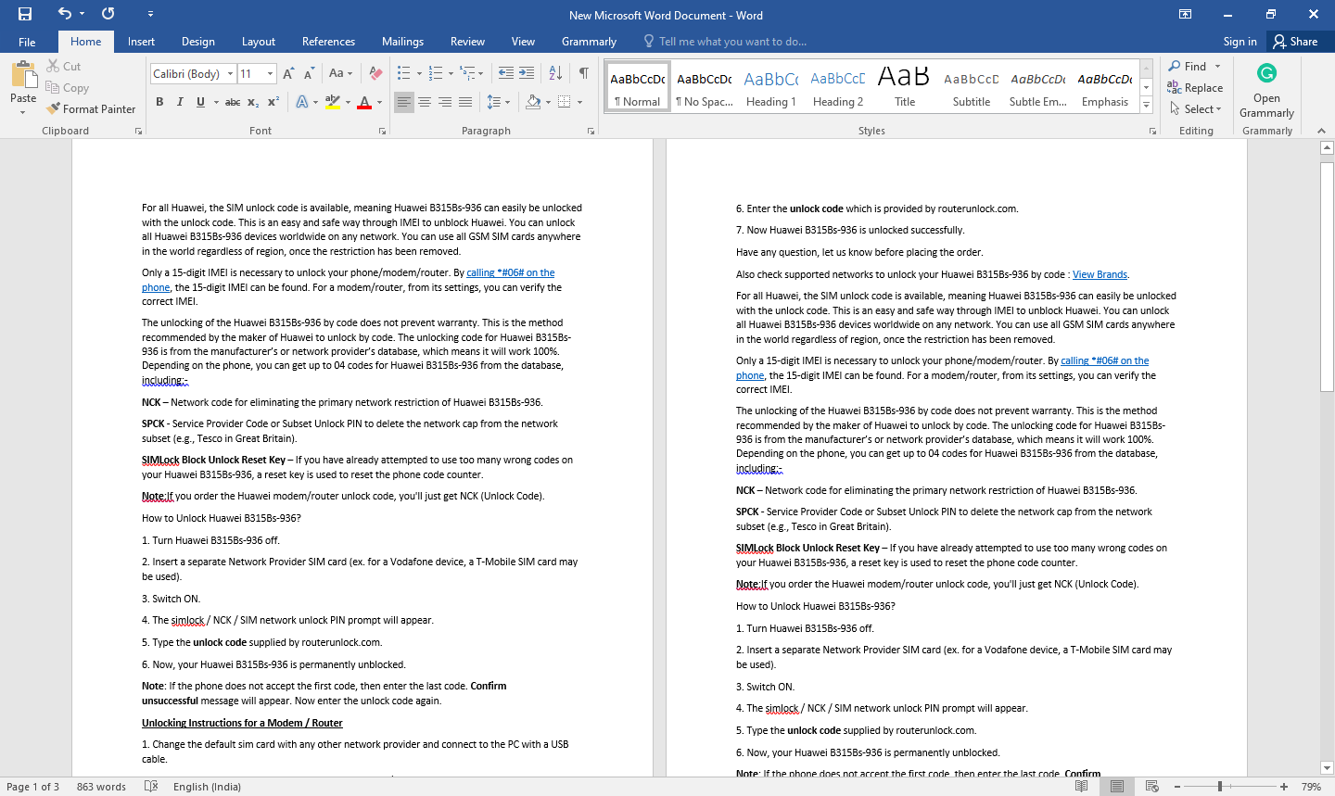This screenshot has width=1335, height=796.
Task: Open Ribbon Display Options icon in title bar
Action: (1185, 14)
